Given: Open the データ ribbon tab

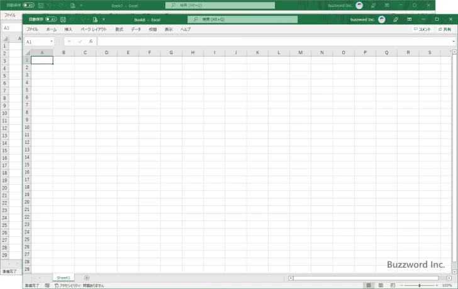Looking at the screenshot, I should [136, 29].
